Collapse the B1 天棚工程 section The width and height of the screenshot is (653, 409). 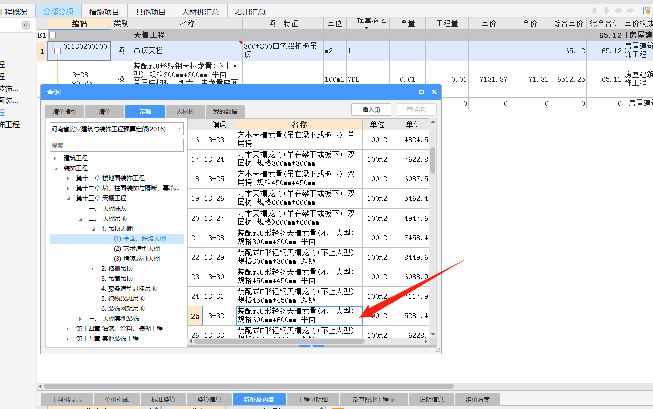coord(52,35)
